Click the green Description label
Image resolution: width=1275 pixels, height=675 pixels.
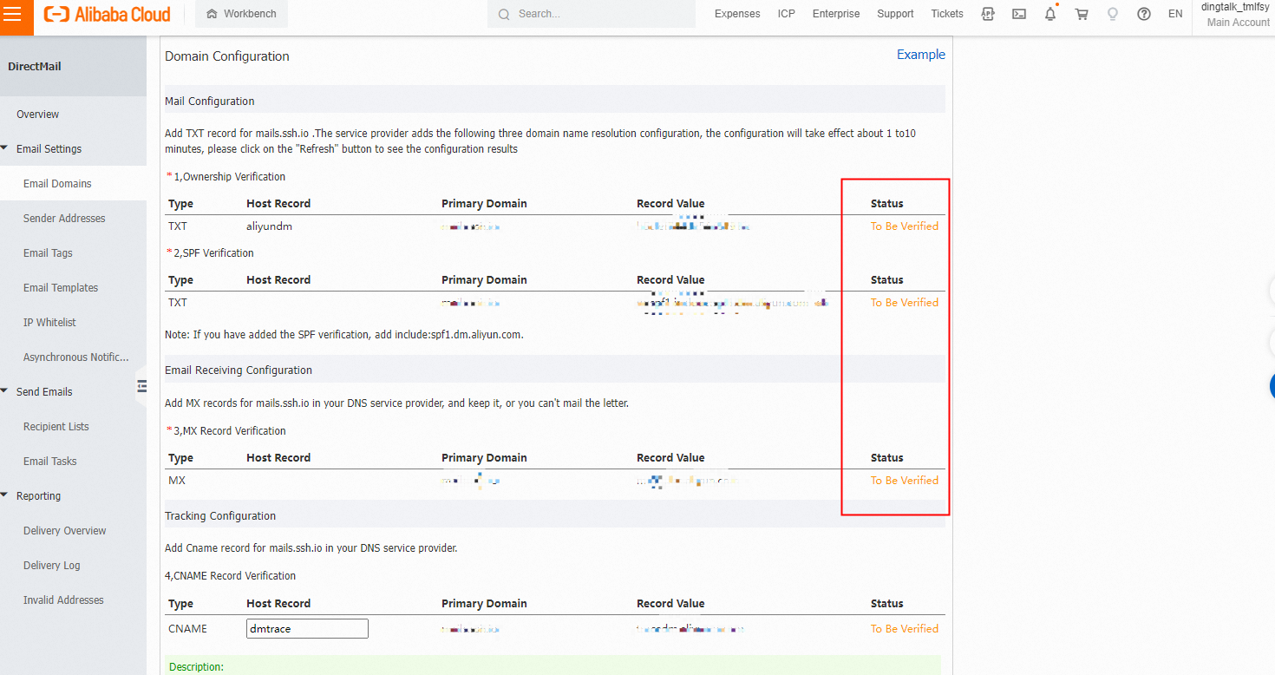click(x=196, y=667)
